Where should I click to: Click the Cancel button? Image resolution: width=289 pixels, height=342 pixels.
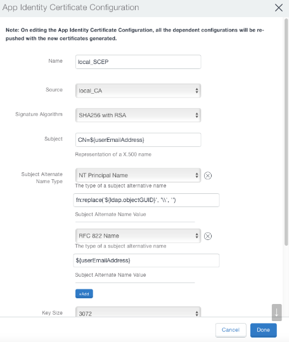click(231, 330)
